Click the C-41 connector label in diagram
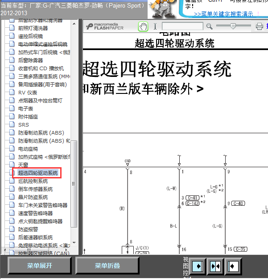 [192, 198]
